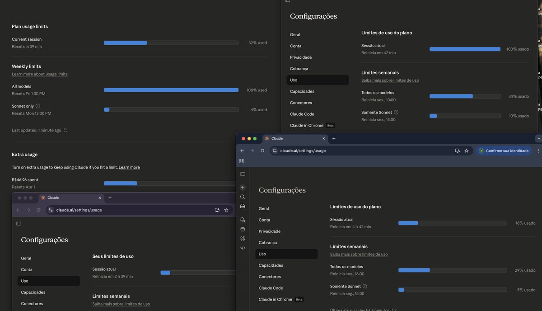Click info icon beside Somente Sonnet in front window
The image size is (542, 311).
365,286
